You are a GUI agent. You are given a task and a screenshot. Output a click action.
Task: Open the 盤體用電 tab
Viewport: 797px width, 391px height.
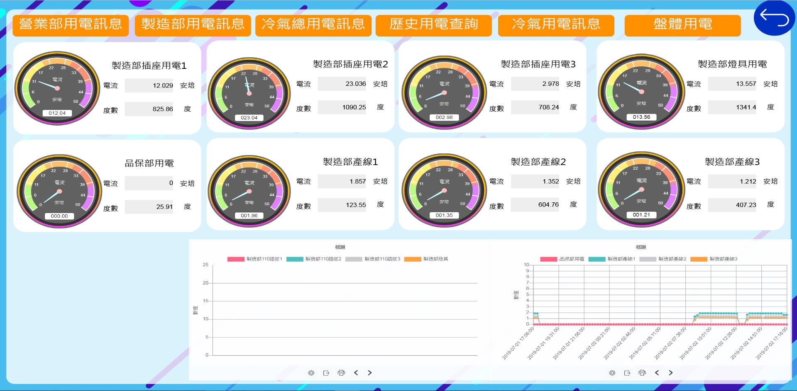683,25
